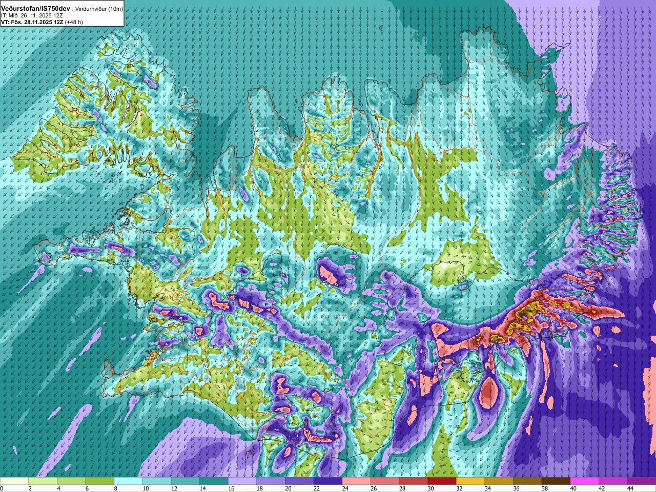Image resolution: width=656 pixels, height=492 pixels.
Task: Click the pale yellow 0–2 legend swatch
Action: click(14, 481)
